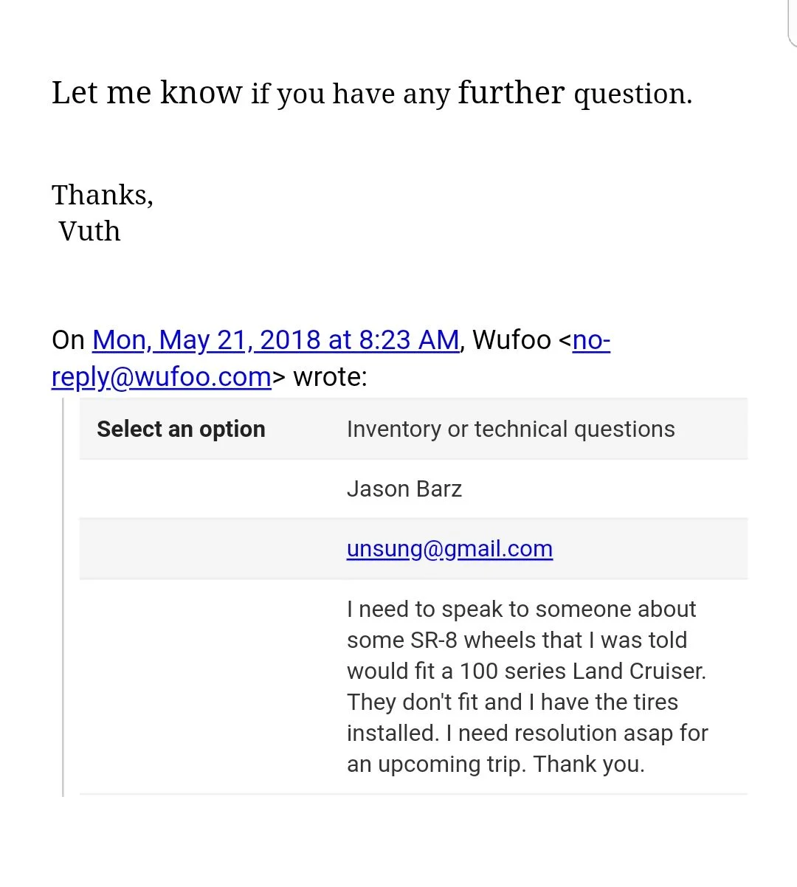Open the unsung@gmail.com email link
Image resolution: width=797 pixels, height=887 pixels.
click(449, 549)
